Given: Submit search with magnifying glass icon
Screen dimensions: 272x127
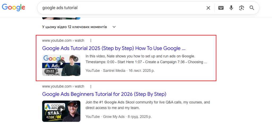Looking at the screenshot, I should [x=252, y=8].
